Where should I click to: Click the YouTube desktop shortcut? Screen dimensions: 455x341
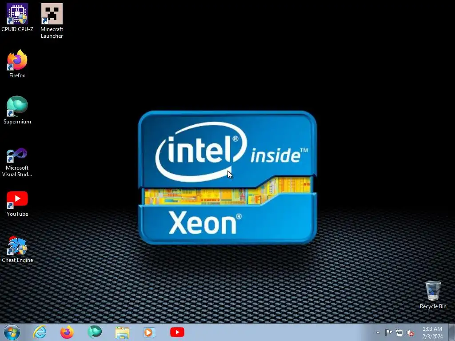tap(17, 204)
